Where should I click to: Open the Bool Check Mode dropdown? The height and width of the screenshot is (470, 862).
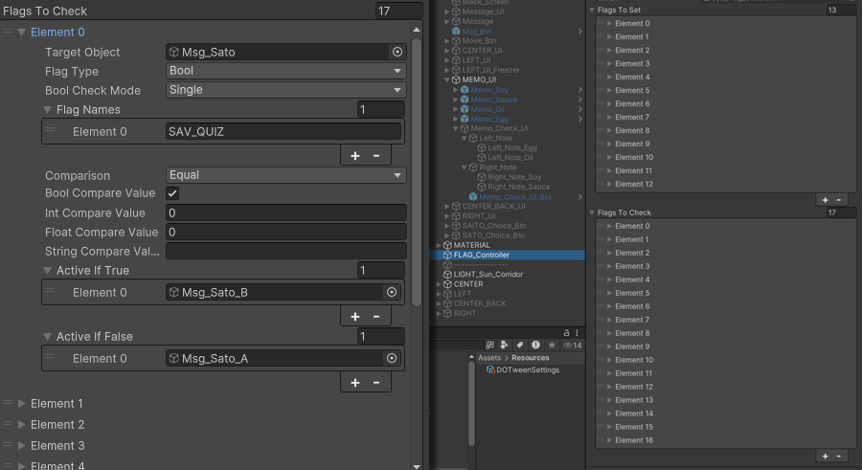coord(285,90)
